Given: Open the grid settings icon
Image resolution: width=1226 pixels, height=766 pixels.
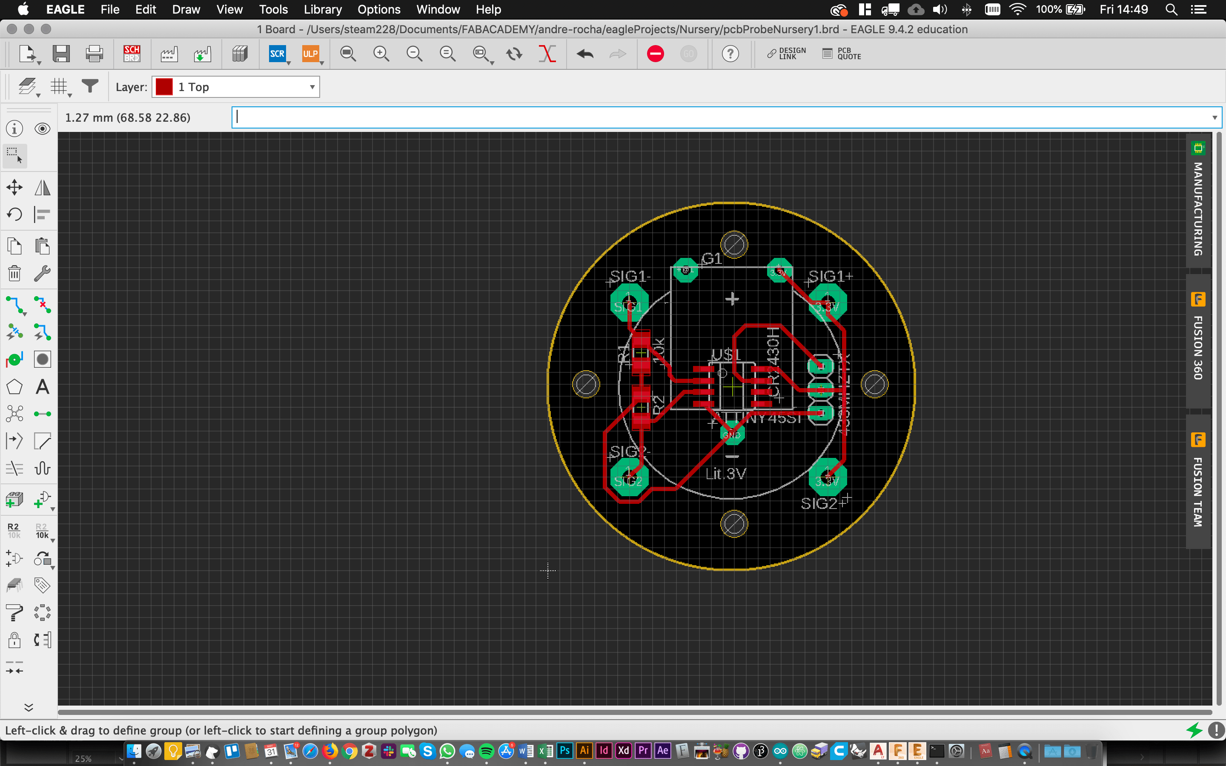Looking at the screenshot, I should pyautogui.click(x=59, y=87).
